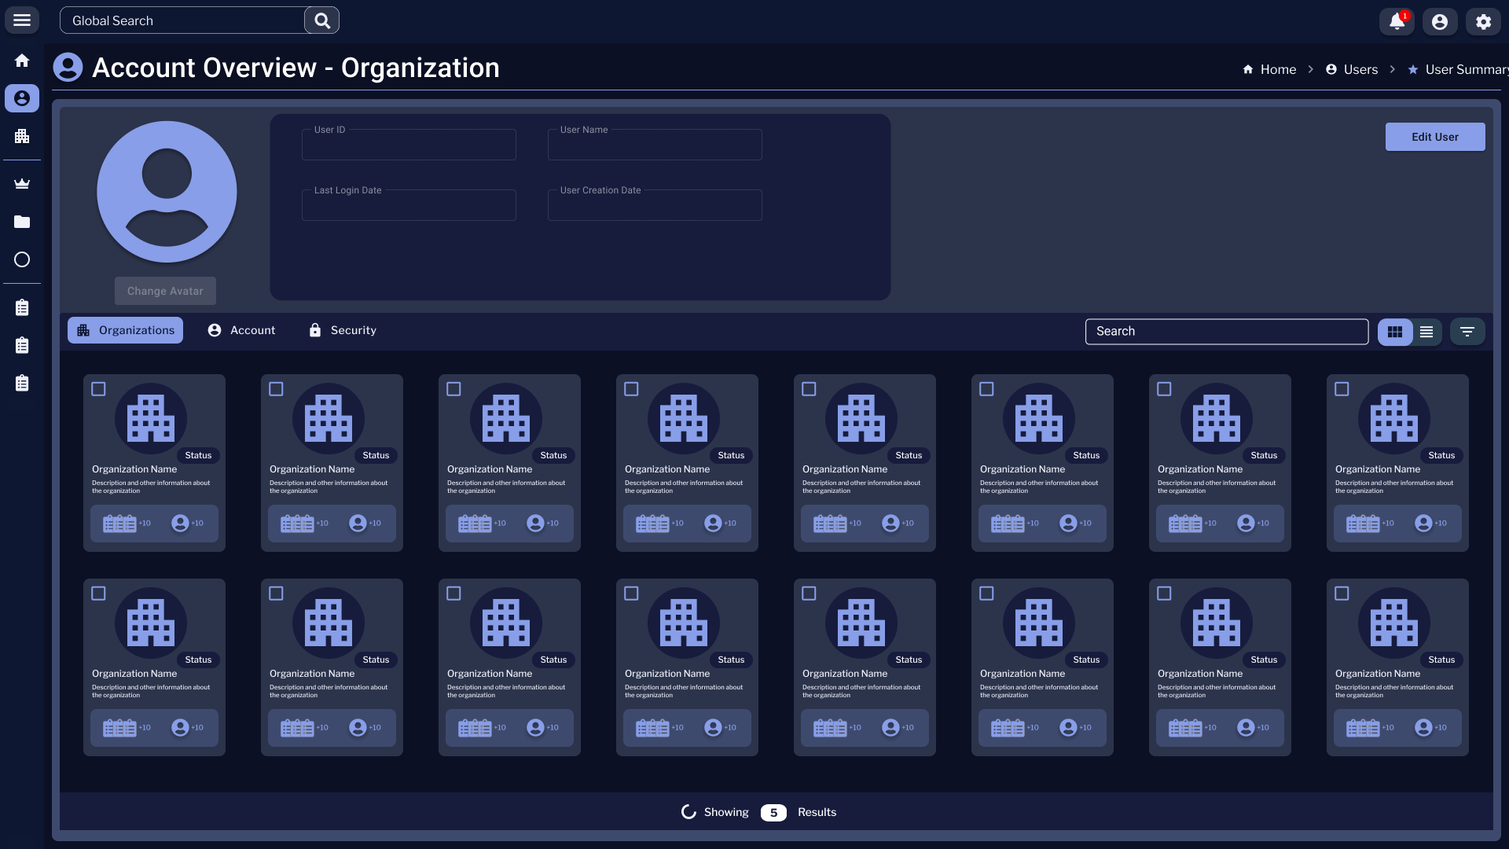Open the crown sidebar icon
Image resolution: width=1509 pixels, height=849 pixels.
pos(22,184)
